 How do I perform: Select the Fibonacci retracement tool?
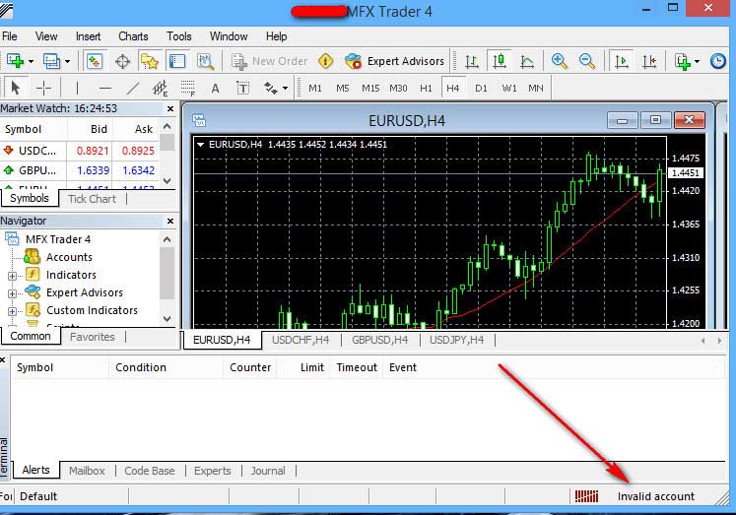[x=188, y=88]
